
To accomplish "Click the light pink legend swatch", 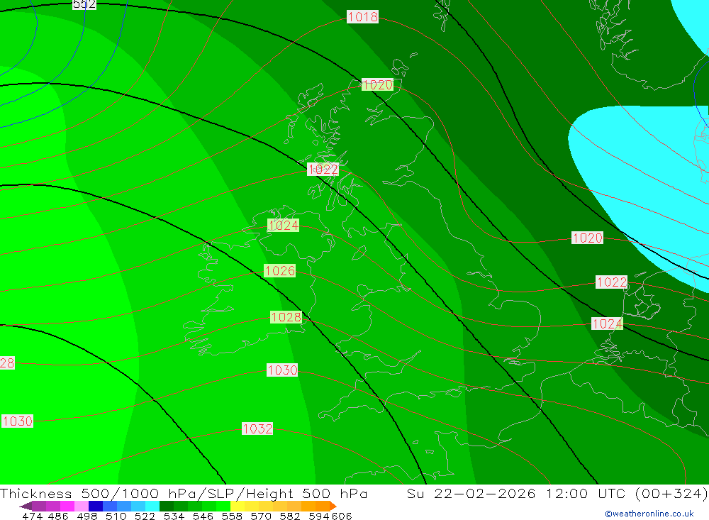I will 82,506.
